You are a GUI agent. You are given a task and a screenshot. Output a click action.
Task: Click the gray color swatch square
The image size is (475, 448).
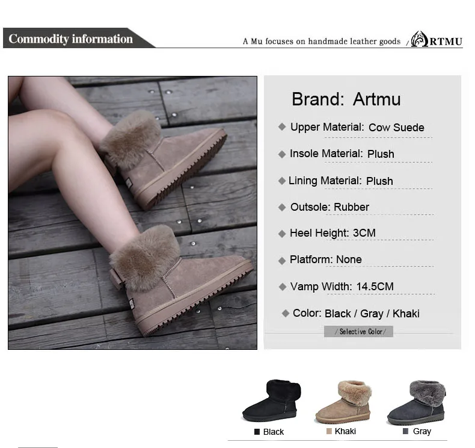coord(406,431)
